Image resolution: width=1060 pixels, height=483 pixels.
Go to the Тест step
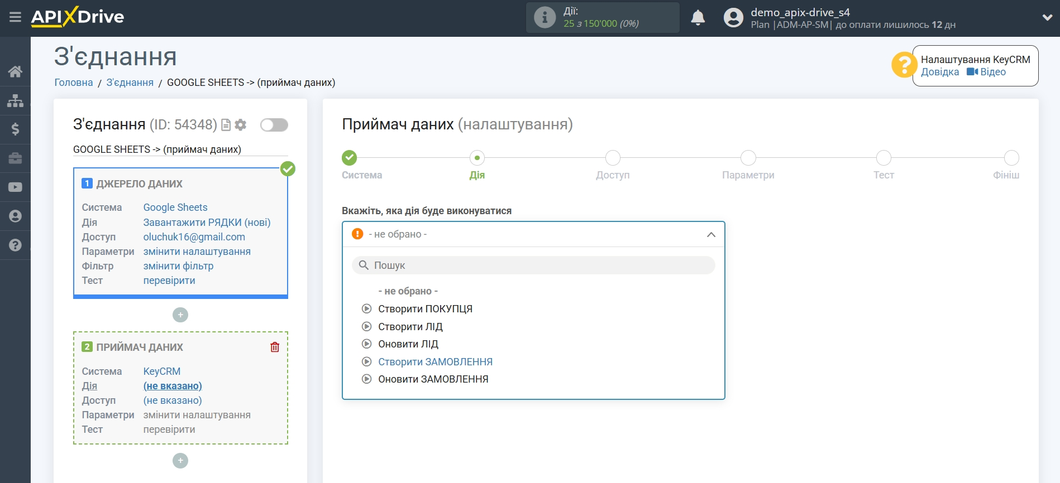point(884,158)
